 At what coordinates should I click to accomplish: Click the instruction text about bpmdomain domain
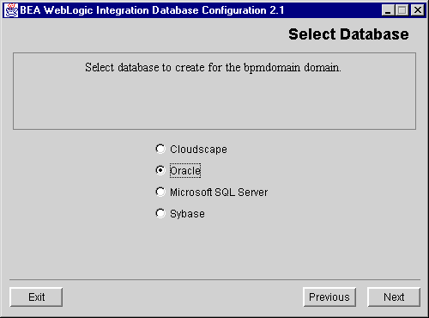point(213,68)
